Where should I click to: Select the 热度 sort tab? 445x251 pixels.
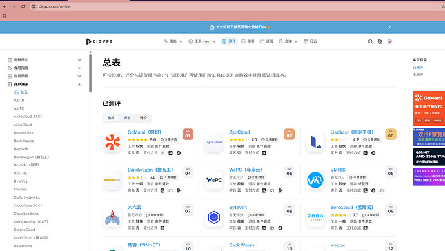[x=111, y=118]
